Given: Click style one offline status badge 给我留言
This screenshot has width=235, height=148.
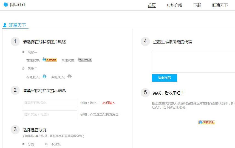Looking at the screenshot, I should point(85,60).
